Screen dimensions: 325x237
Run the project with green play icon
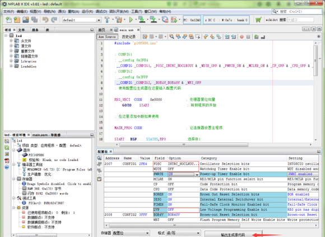tap(131, 20)
